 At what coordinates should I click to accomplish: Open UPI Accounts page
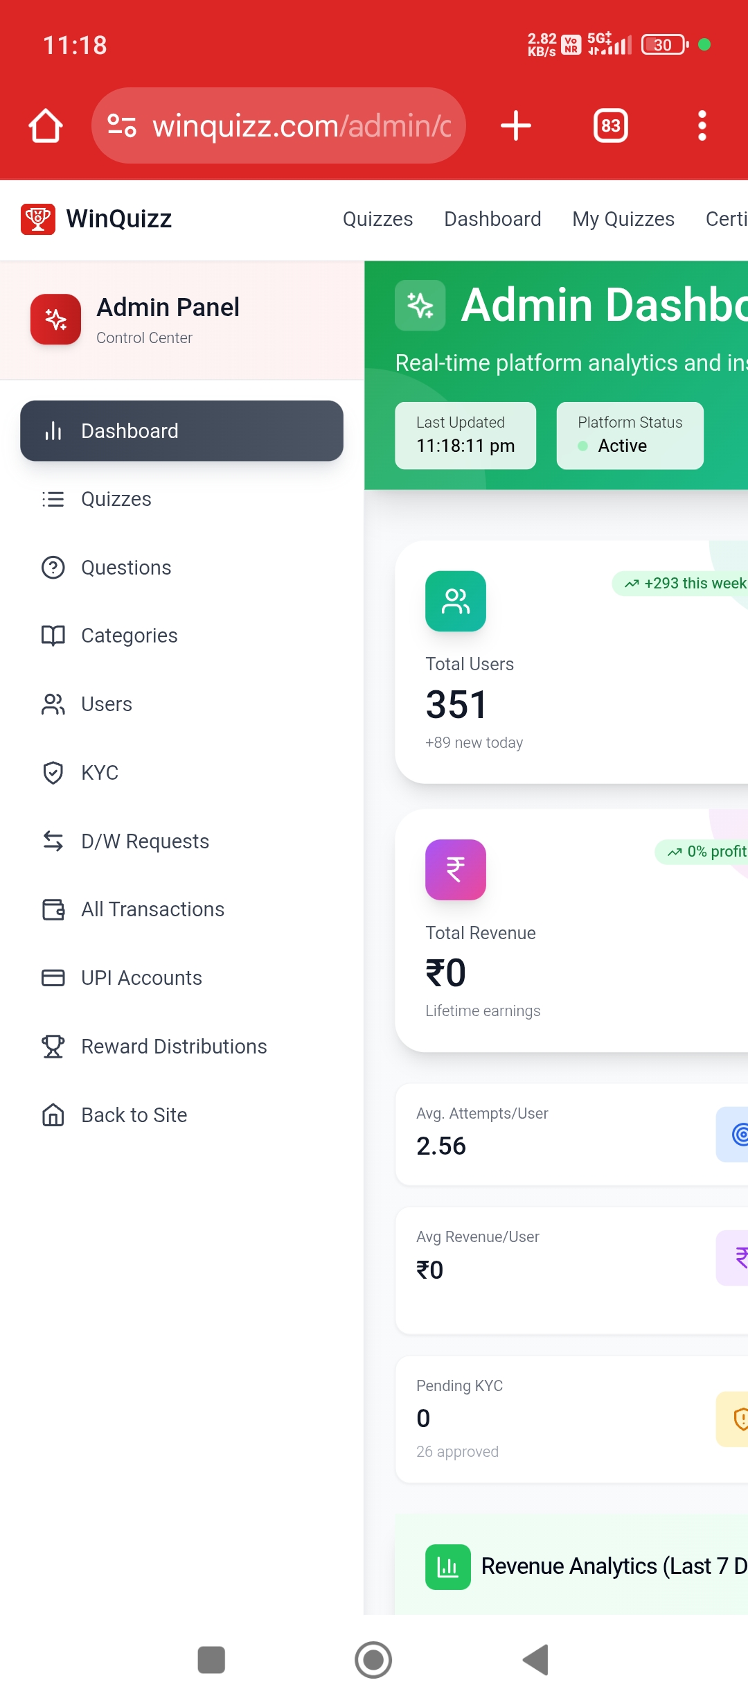(141, 978)
